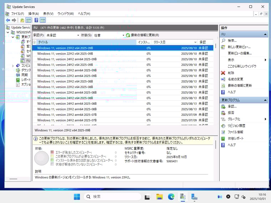Open the ウィンドウ(W) menu
Image resolution: width=271 pixels, height=203 pixels.
click(65, 14)
